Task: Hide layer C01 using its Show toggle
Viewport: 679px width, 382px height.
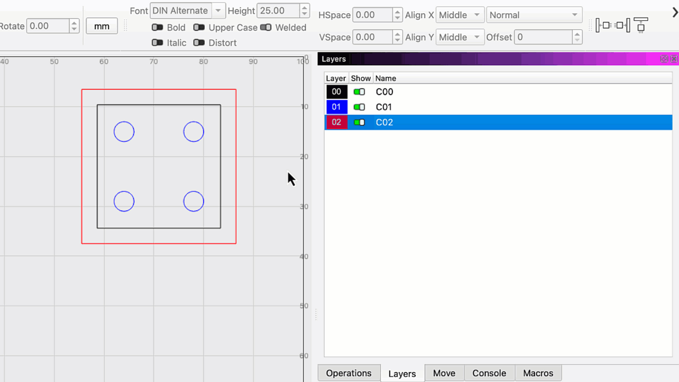Action: pos(360,107)
